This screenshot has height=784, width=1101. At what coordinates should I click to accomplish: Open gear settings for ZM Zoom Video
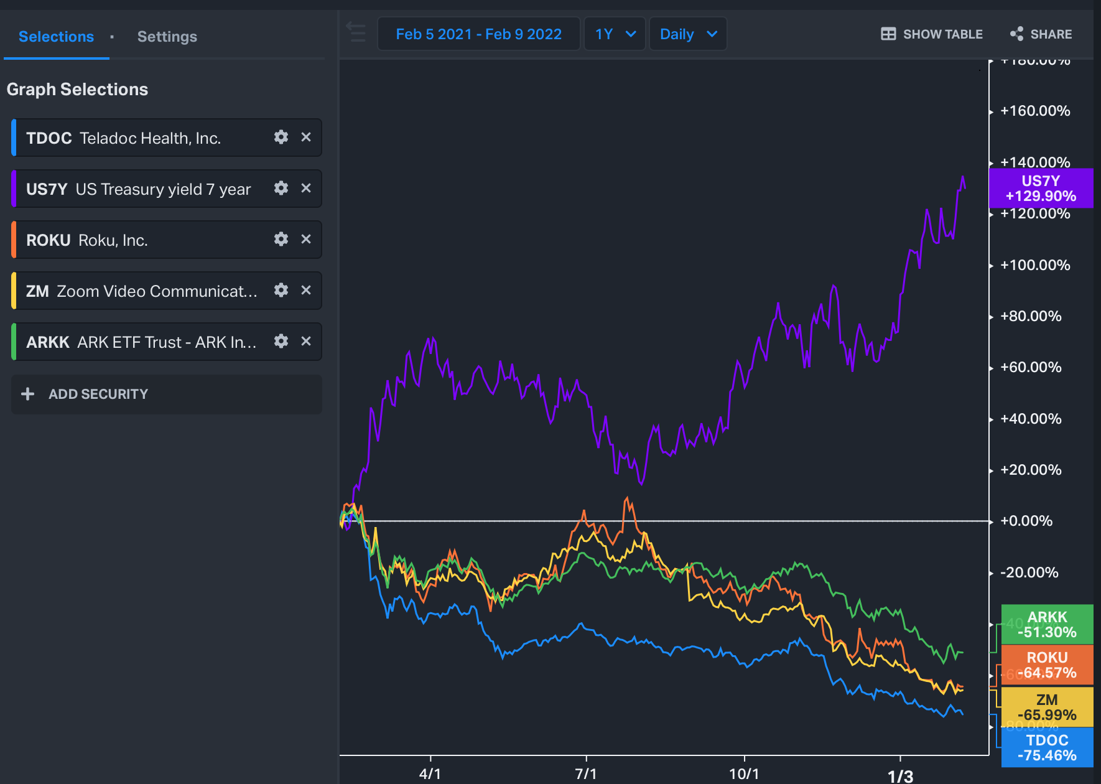pyautogui.click(x=281, y=290)
